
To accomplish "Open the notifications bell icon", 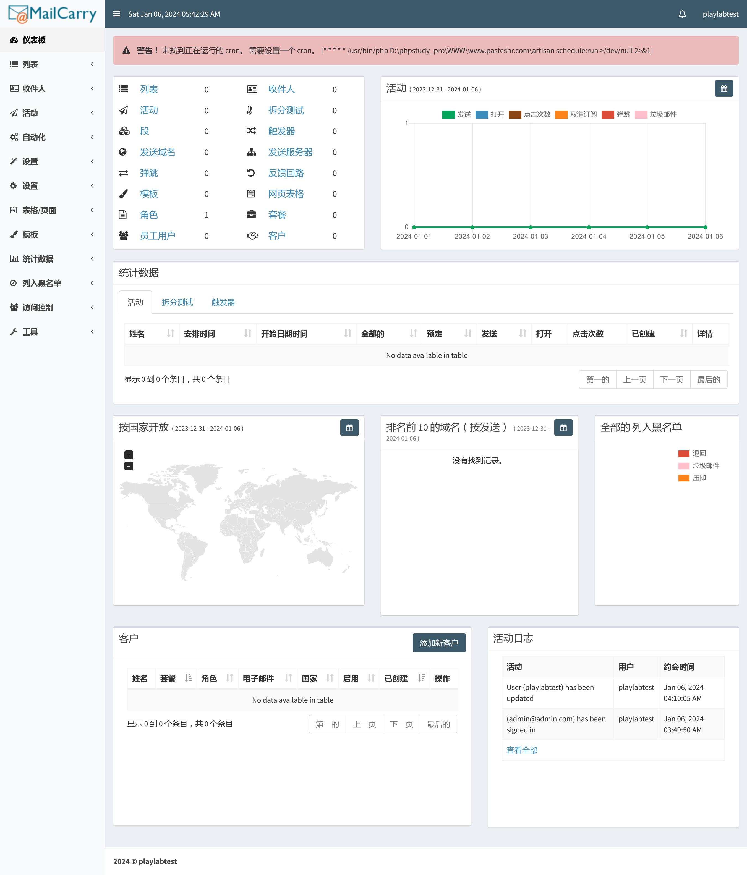I will (682, 14).
